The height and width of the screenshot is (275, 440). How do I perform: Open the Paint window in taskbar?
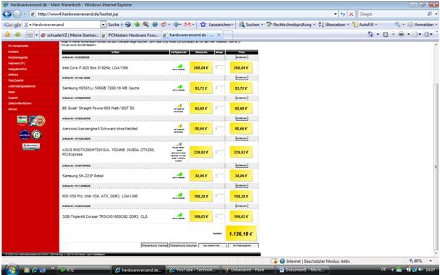tap(247, 270)
